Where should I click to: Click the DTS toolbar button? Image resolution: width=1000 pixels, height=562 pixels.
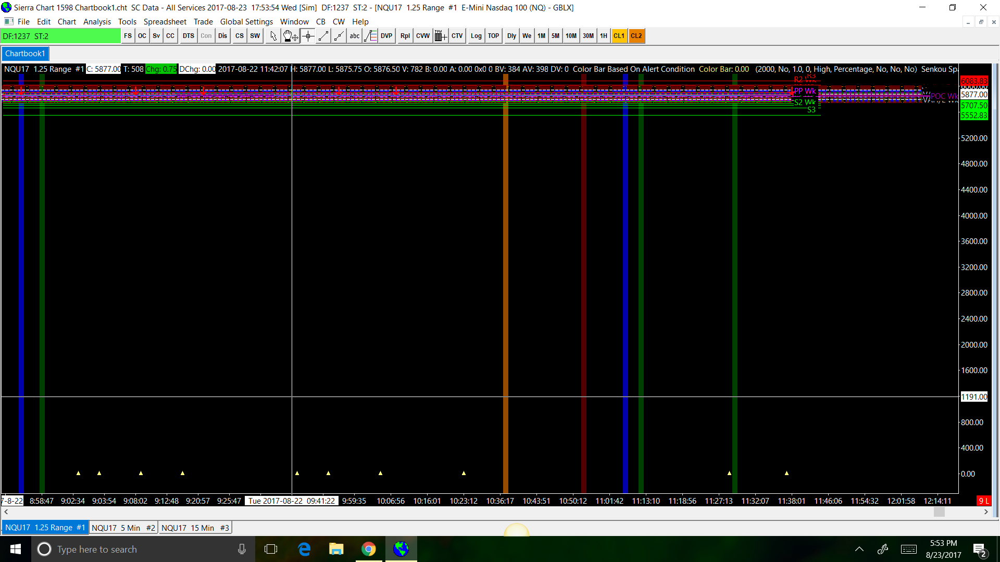pyautogui.click(x=188, y=36)
